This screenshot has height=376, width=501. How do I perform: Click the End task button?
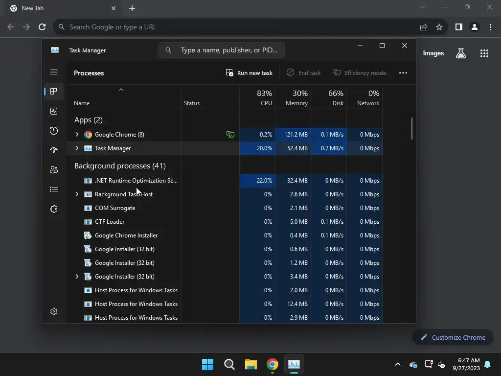click(x=303, y=73)
